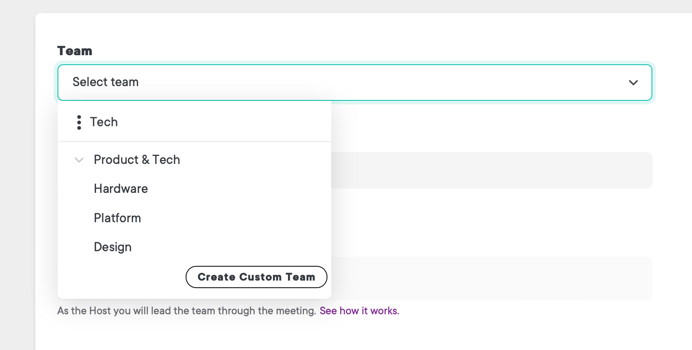The width and height of the screenshot is (692, 350).
Task: Open the Select team combo box
Action: click(355, 83)
